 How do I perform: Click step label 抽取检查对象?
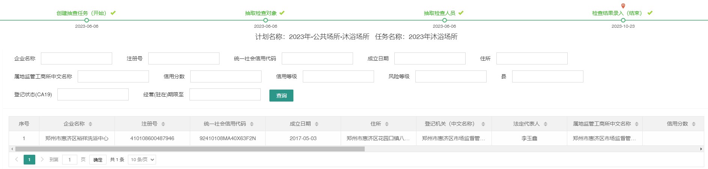[261, 13]
